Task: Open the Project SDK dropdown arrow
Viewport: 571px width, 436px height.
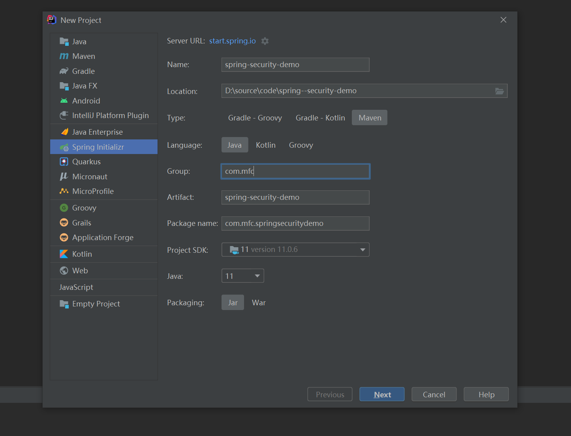Action: [363, 250]
